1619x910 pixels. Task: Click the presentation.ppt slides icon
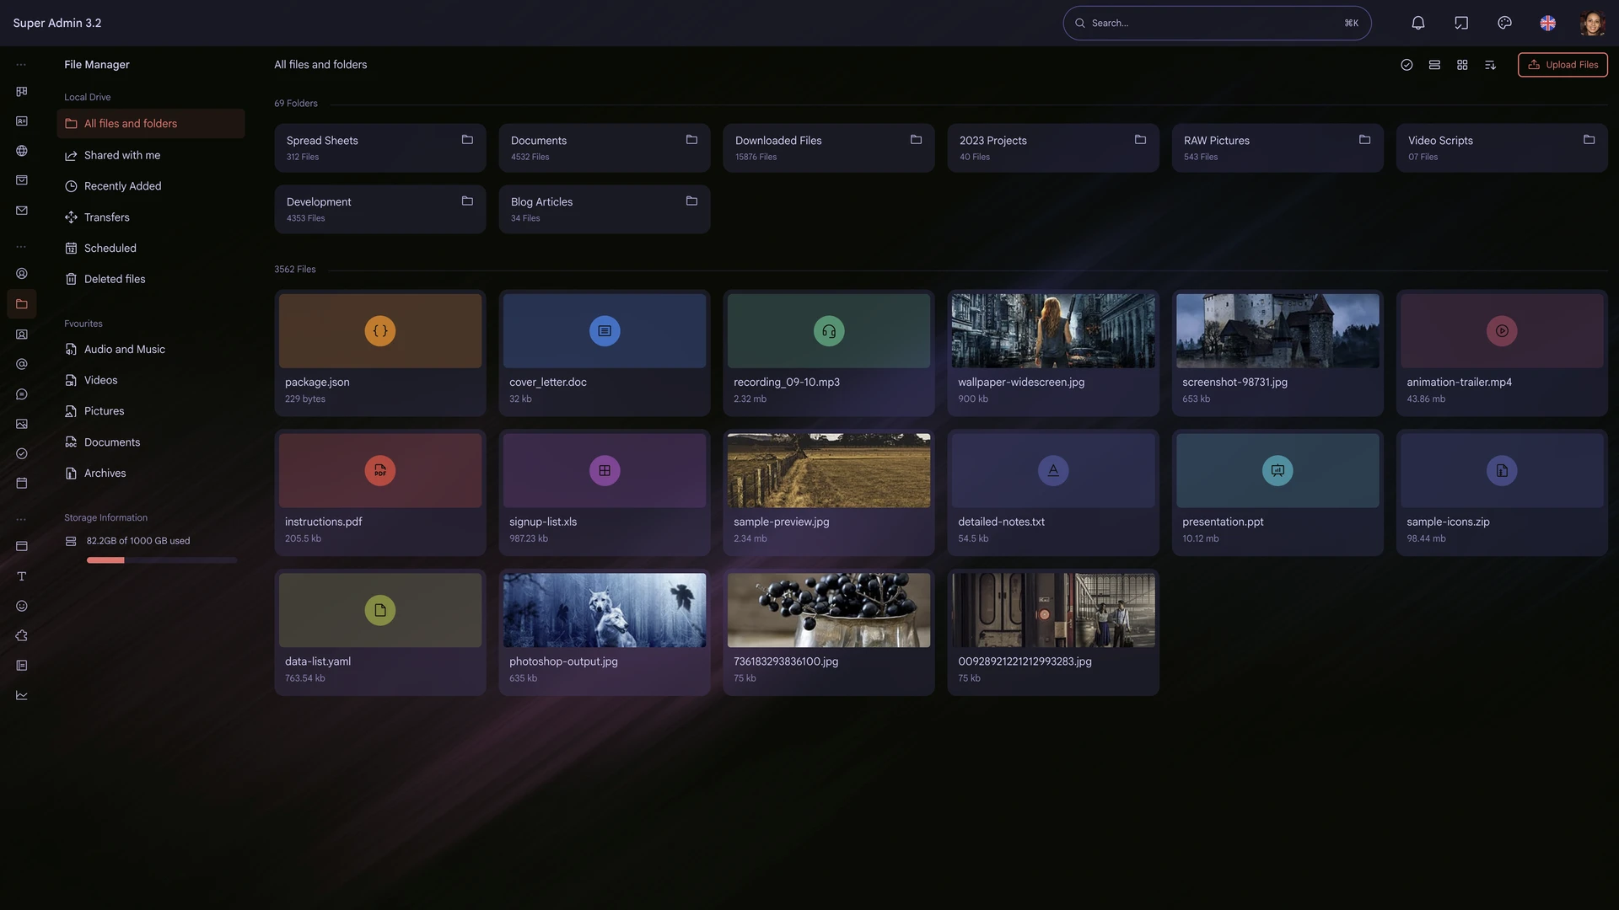click(x=1277, y=471)
